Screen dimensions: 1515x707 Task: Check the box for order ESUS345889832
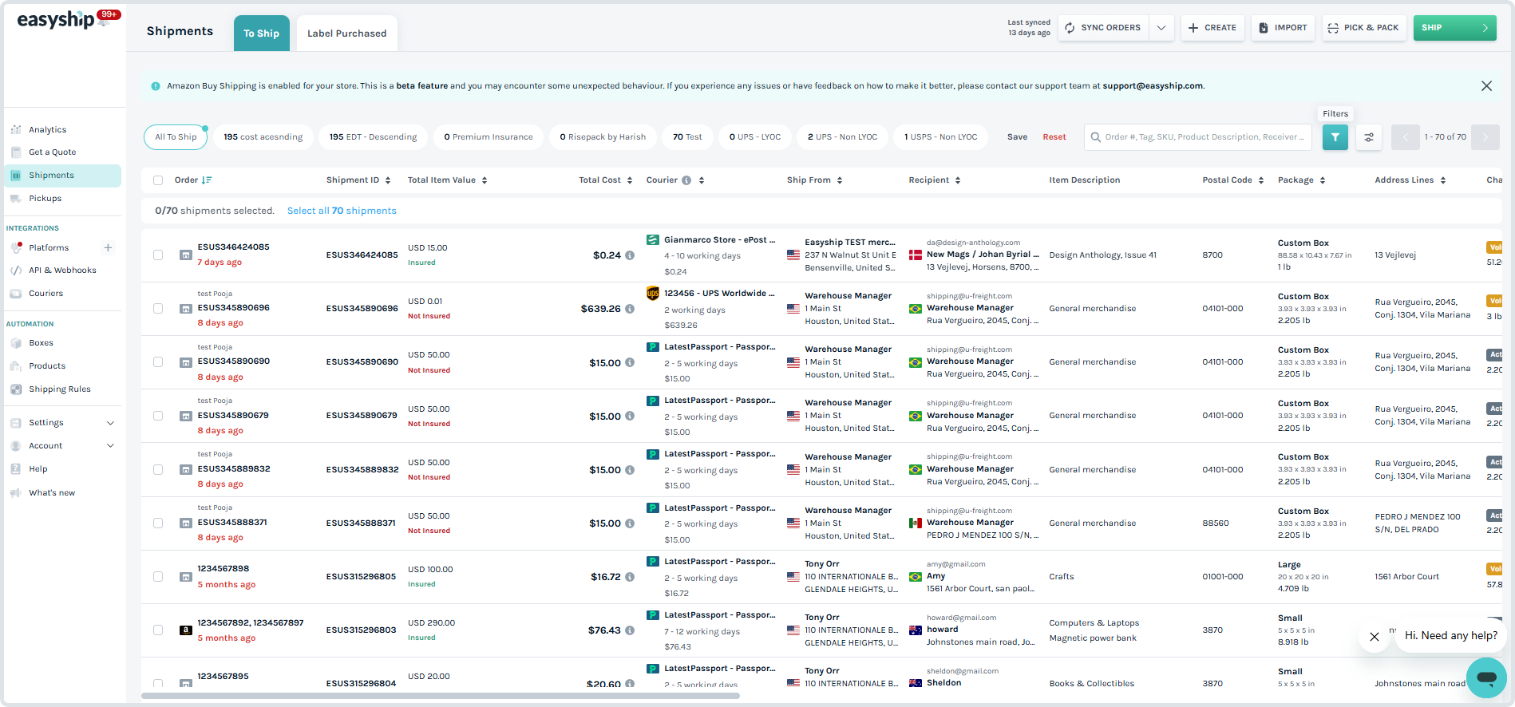(158, 470)
